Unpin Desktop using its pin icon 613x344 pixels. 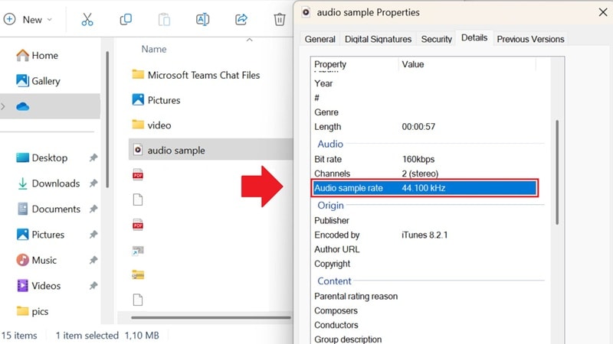pyautogui.click(x=93, y=157)
